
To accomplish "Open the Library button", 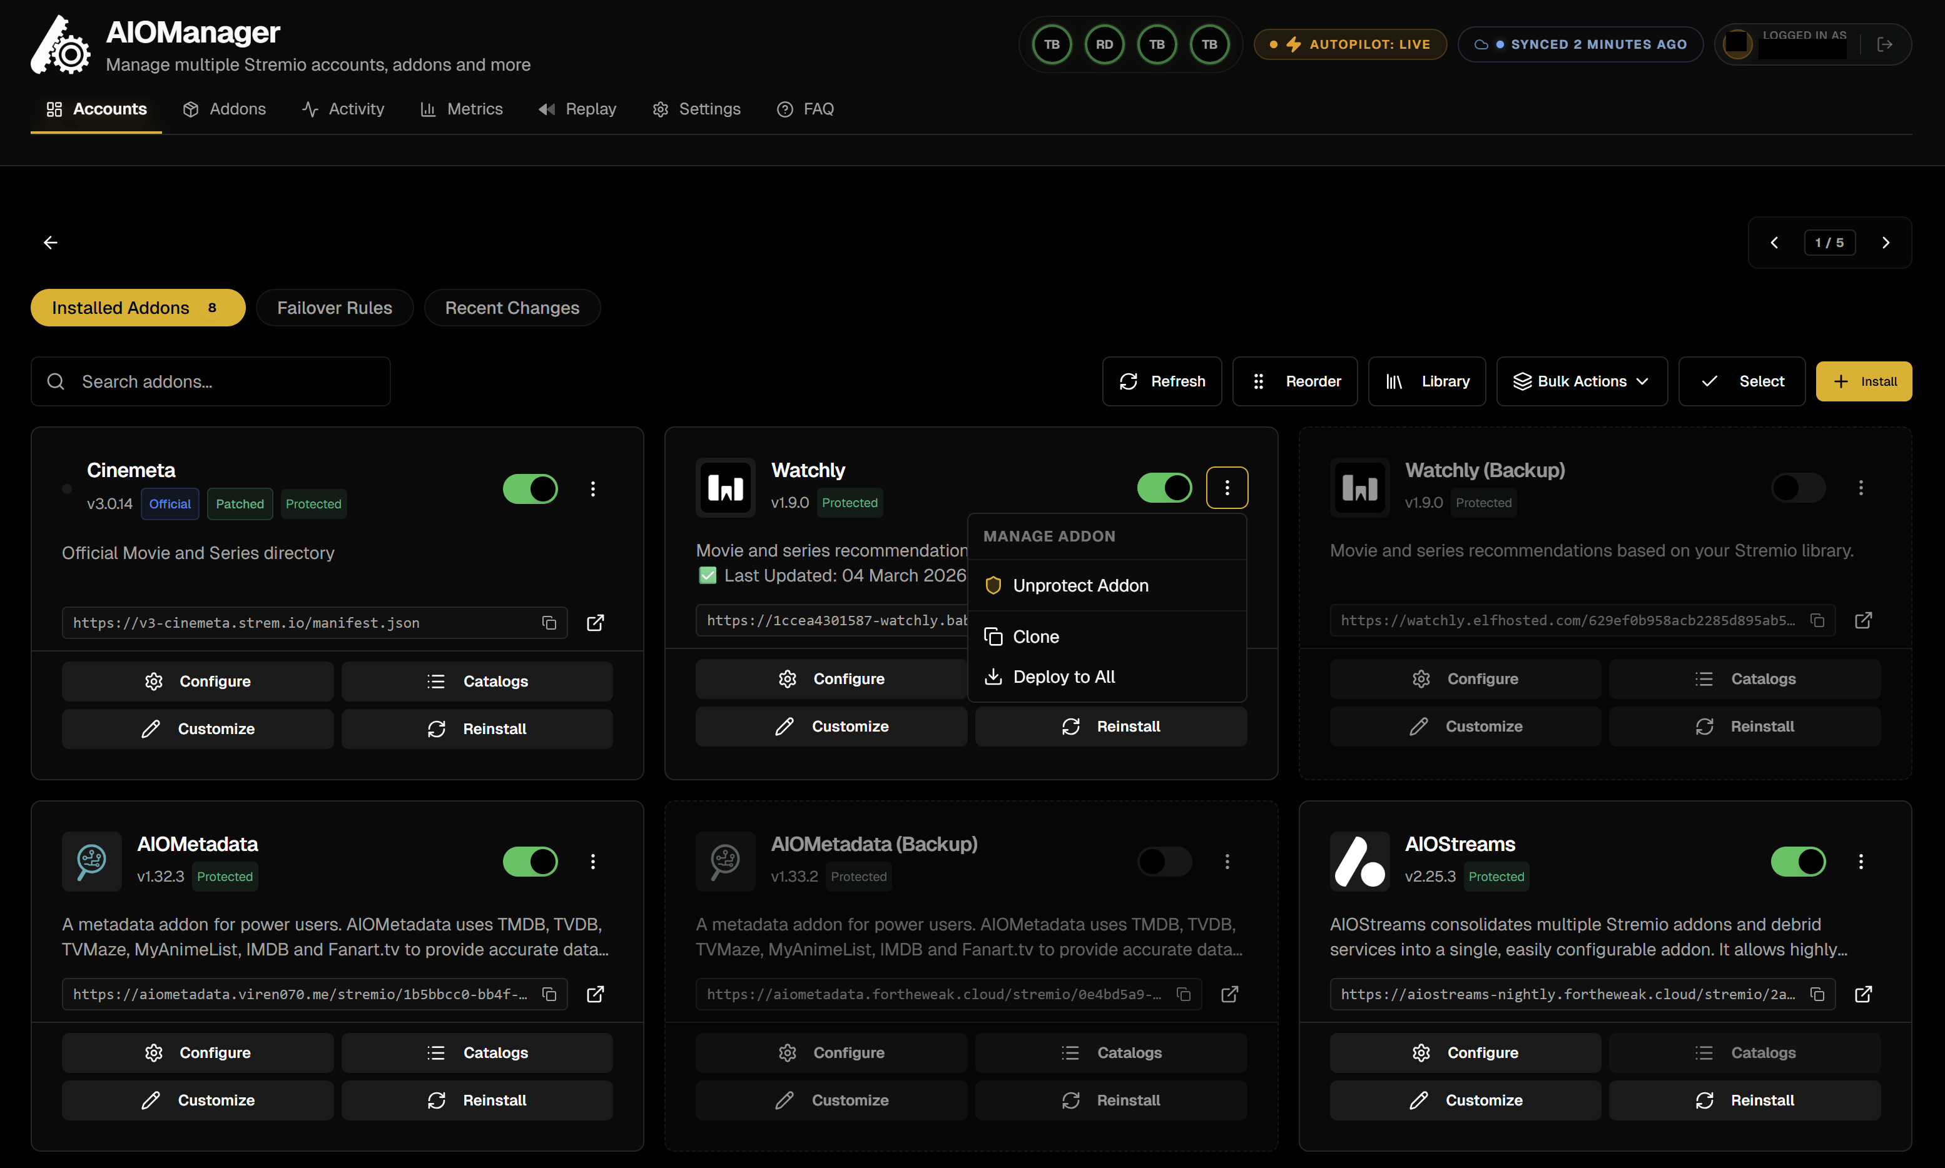I will (1427, 381).
